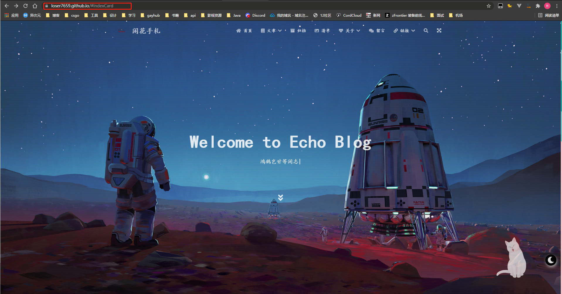Toggle dark mode with the moon button
562x294 pixels.
coord(551,260)
